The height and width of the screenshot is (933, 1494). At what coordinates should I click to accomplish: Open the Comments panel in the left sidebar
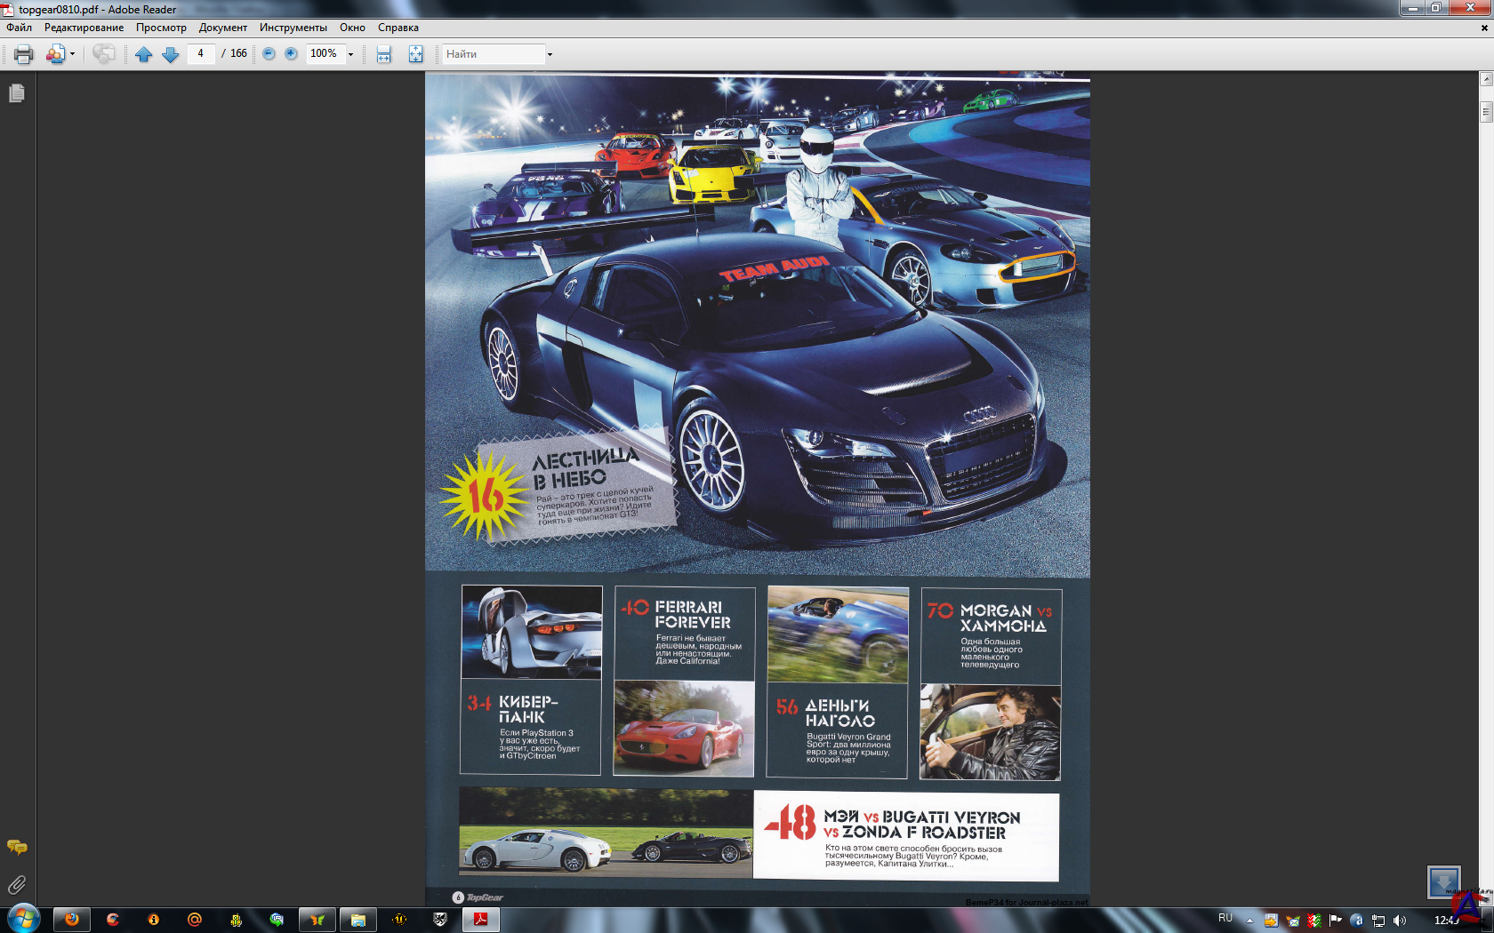[x=17, y=848]
